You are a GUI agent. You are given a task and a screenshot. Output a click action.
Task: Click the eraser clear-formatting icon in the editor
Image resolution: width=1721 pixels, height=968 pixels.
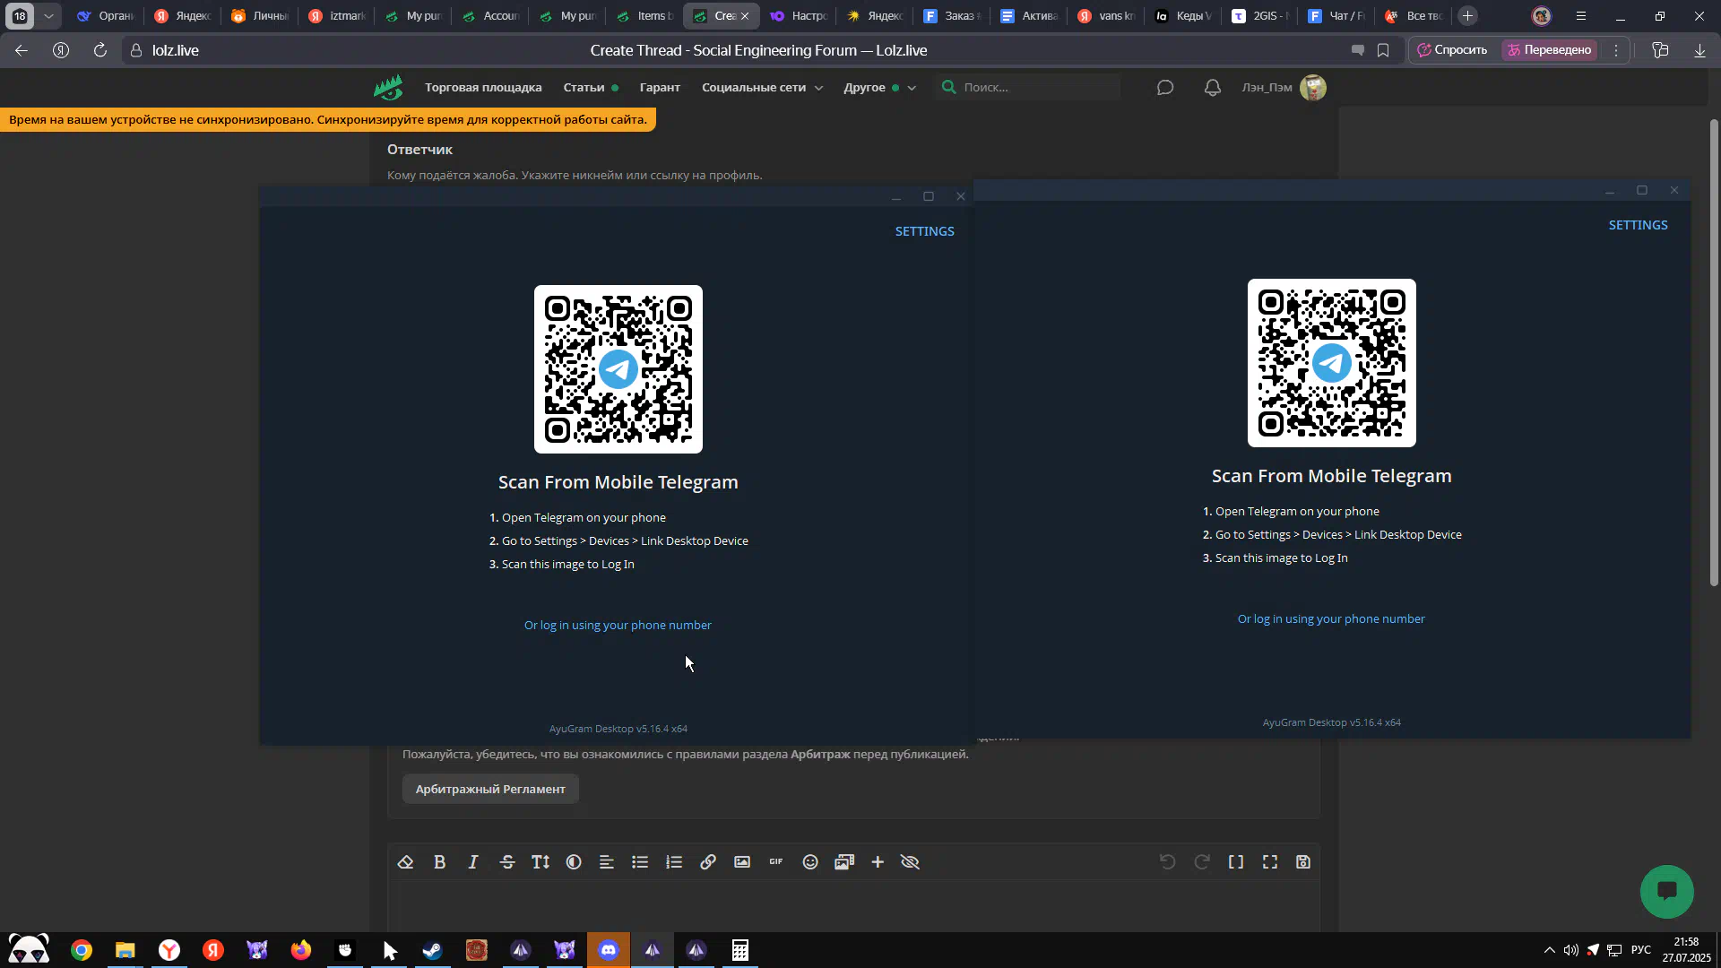coord(405,862)
